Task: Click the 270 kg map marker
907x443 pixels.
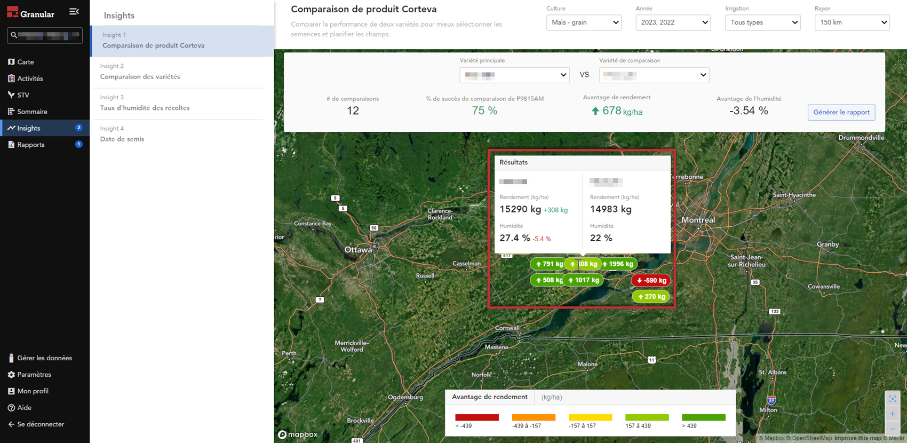Action: click(x=651, y=296)
